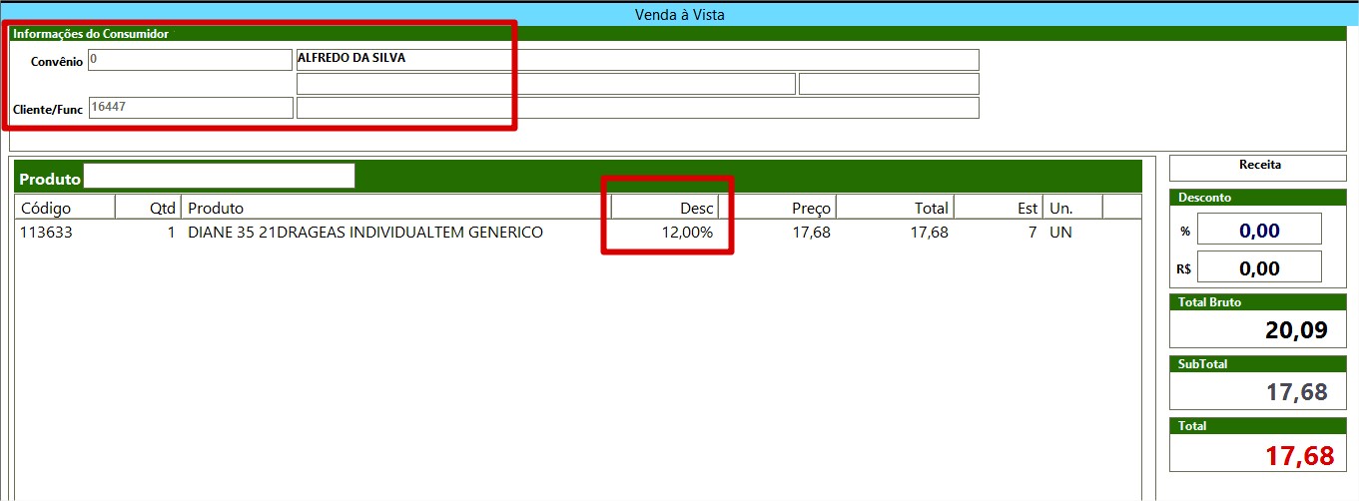Image resolution: width=1359 pixels, height=501 pixels.
Task: Sort by the Código column header
Action: [x=66, y=208]
